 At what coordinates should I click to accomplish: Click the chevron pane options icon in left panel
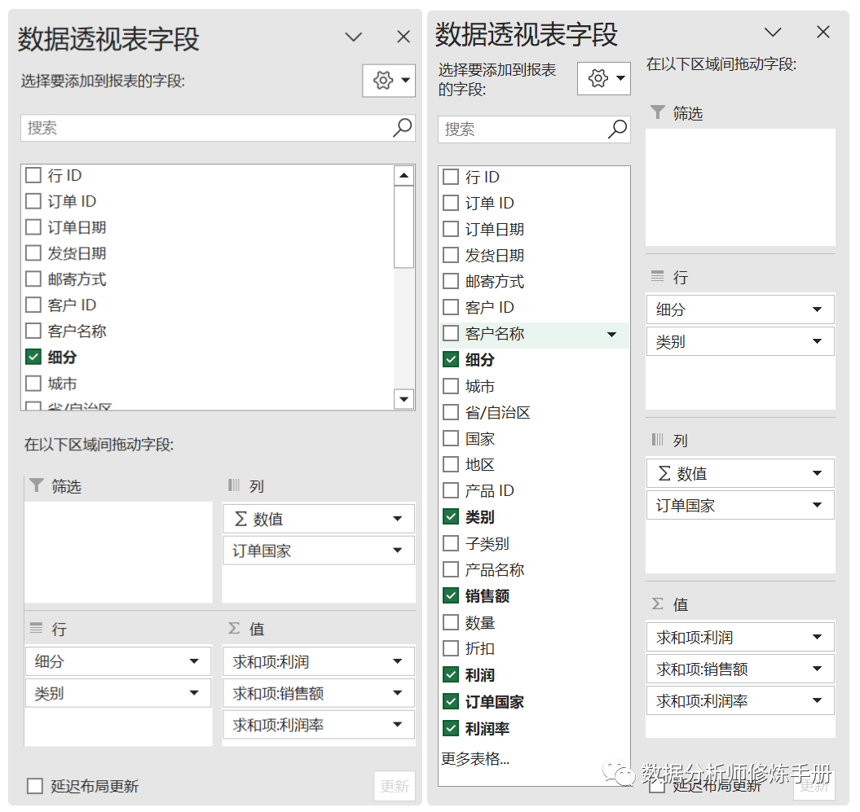tap(354, 37)
